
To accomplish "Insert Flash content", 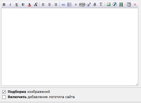I will tap(115, 4).
